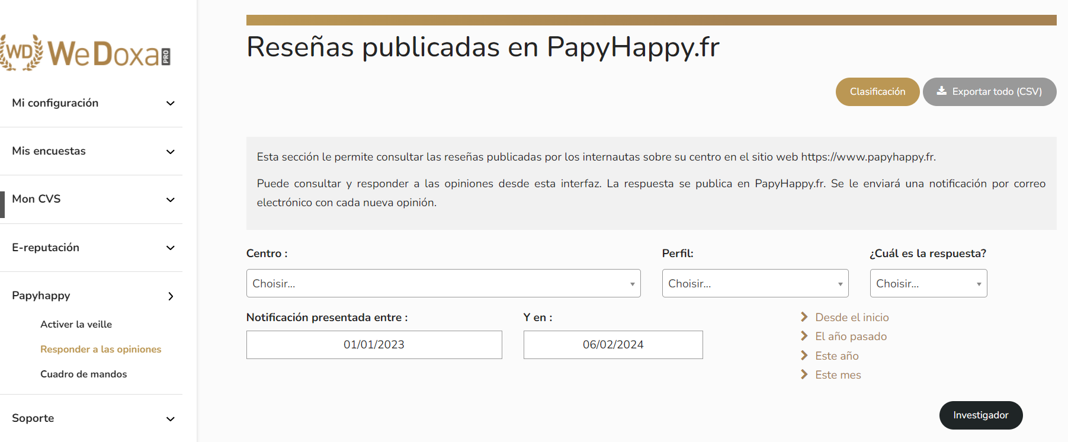Click the chevron icon beside Este año
Screen dimensions: 1068x442
point(804,355)
